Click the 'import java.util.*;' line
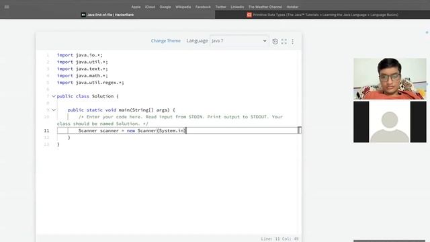 (x=82, y=62)
